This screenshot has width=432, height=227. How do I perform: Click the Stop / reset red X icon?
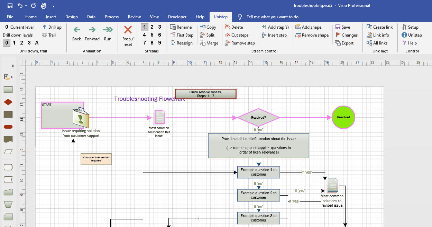[128, 30]
